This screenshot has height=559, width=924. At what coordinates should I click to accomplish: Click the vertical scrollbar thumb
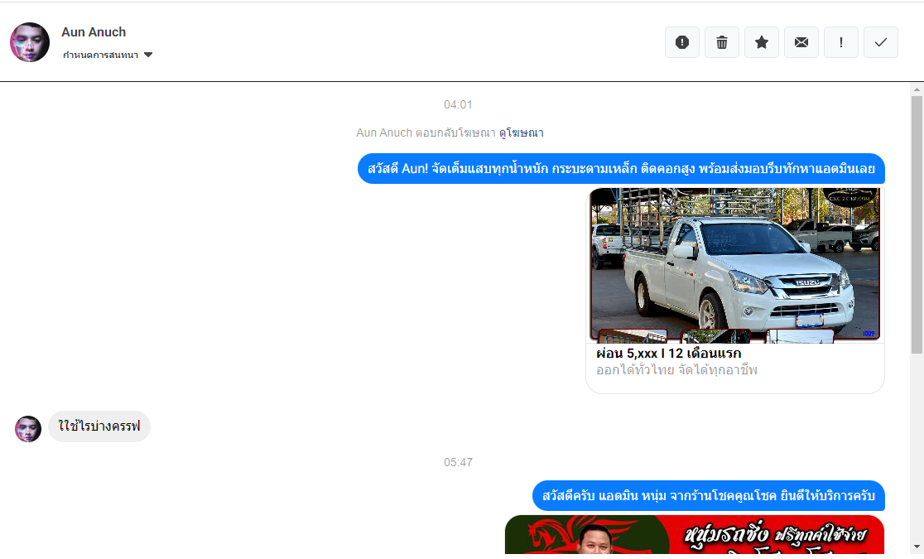pos(917,224)
